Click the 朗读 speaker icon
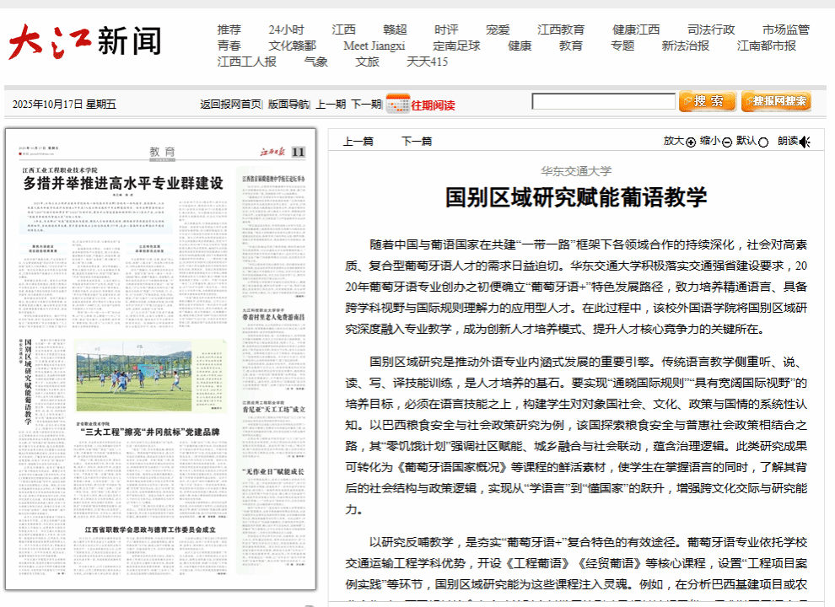This screenshot has width=835, height=607. click(805, 142)
